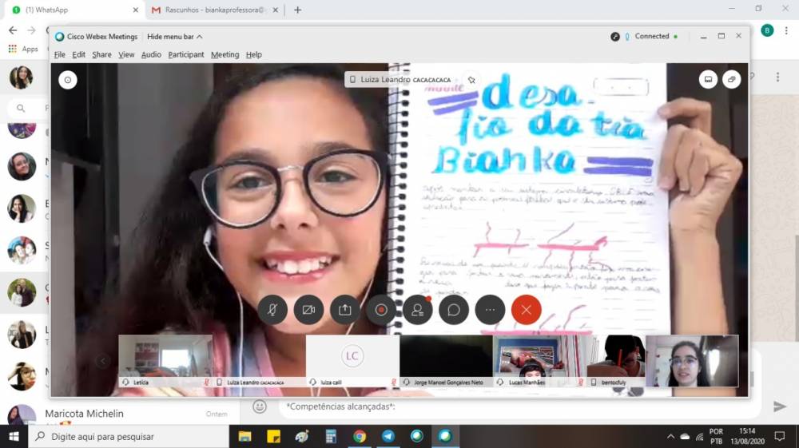Open the Participant menu
This screenshot has width=799, height=448.
click(185, 55)
